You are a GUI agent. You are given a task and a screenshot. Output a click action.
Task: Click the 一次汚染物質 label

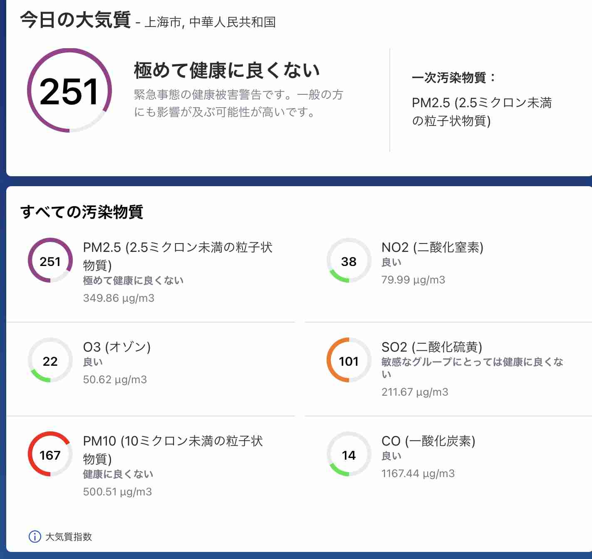454,77
